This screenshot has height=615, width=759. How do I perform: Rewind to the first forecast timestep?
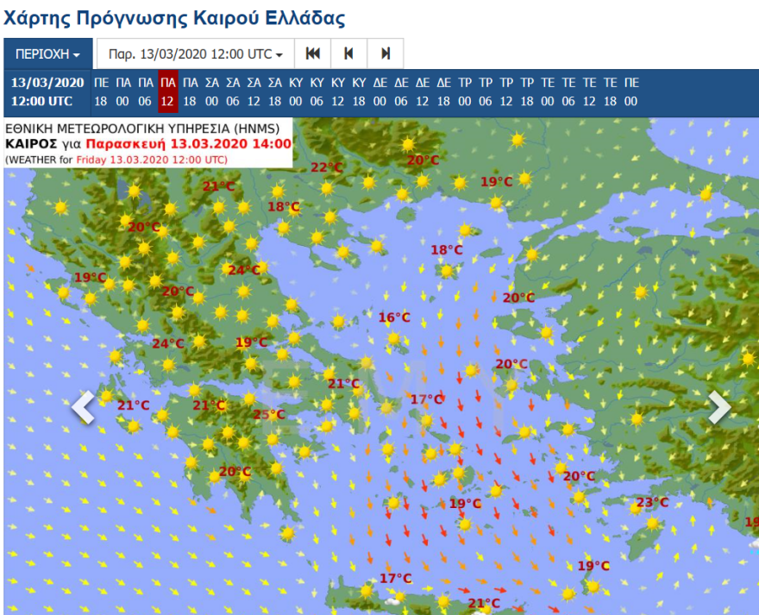tap(312, 53)
